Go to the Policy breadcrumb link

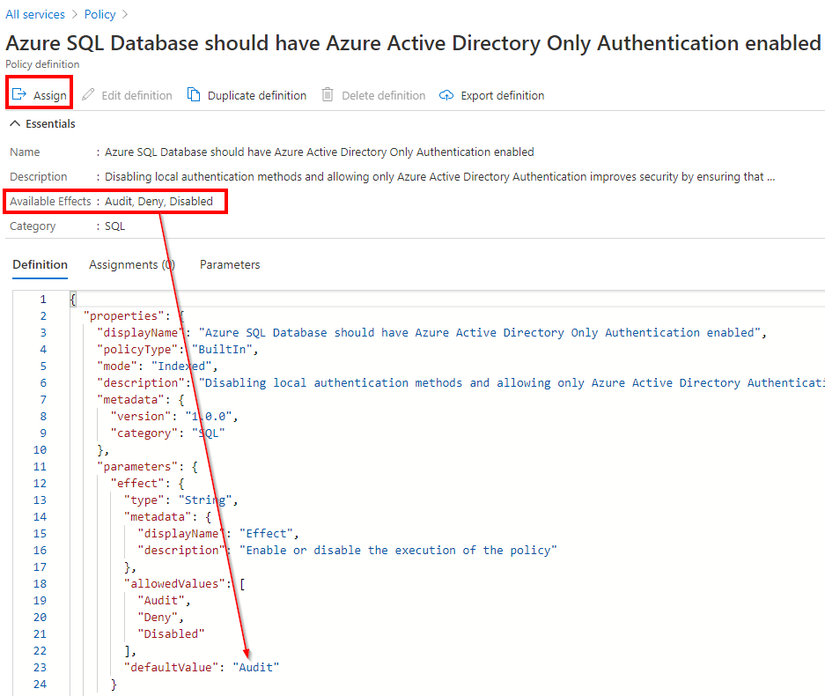(100, 14)
